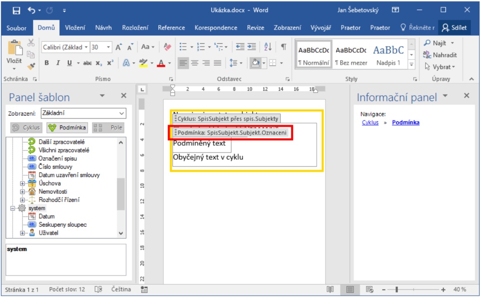The height and width of the screenshot is (297, 481).
Task: Follow the Cyklus navigation link
Action: click(x=370, y=123)
